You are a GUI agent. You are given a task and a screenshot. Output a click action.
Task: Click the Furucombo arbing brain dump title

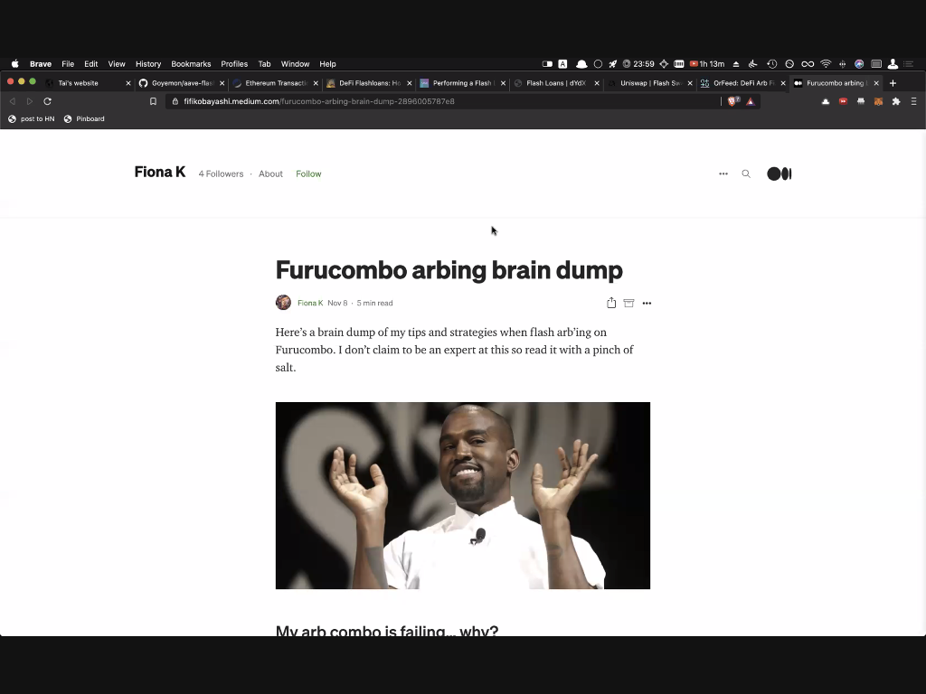[x=449, y=269]
